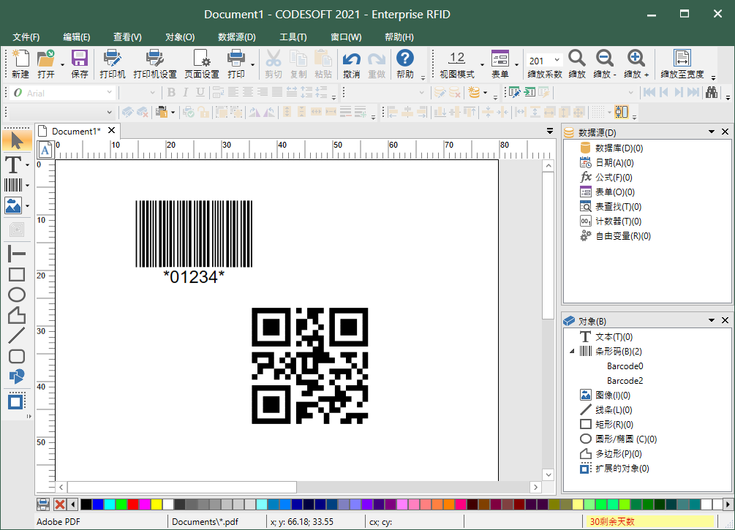Open 打印机设置 printer settings
Viewport: 735px width, 530px height.
(155, 64)
